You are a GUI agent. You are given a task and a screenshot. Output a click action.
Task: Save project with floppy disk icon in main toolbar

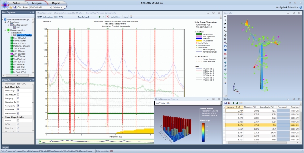click(15, 7)
